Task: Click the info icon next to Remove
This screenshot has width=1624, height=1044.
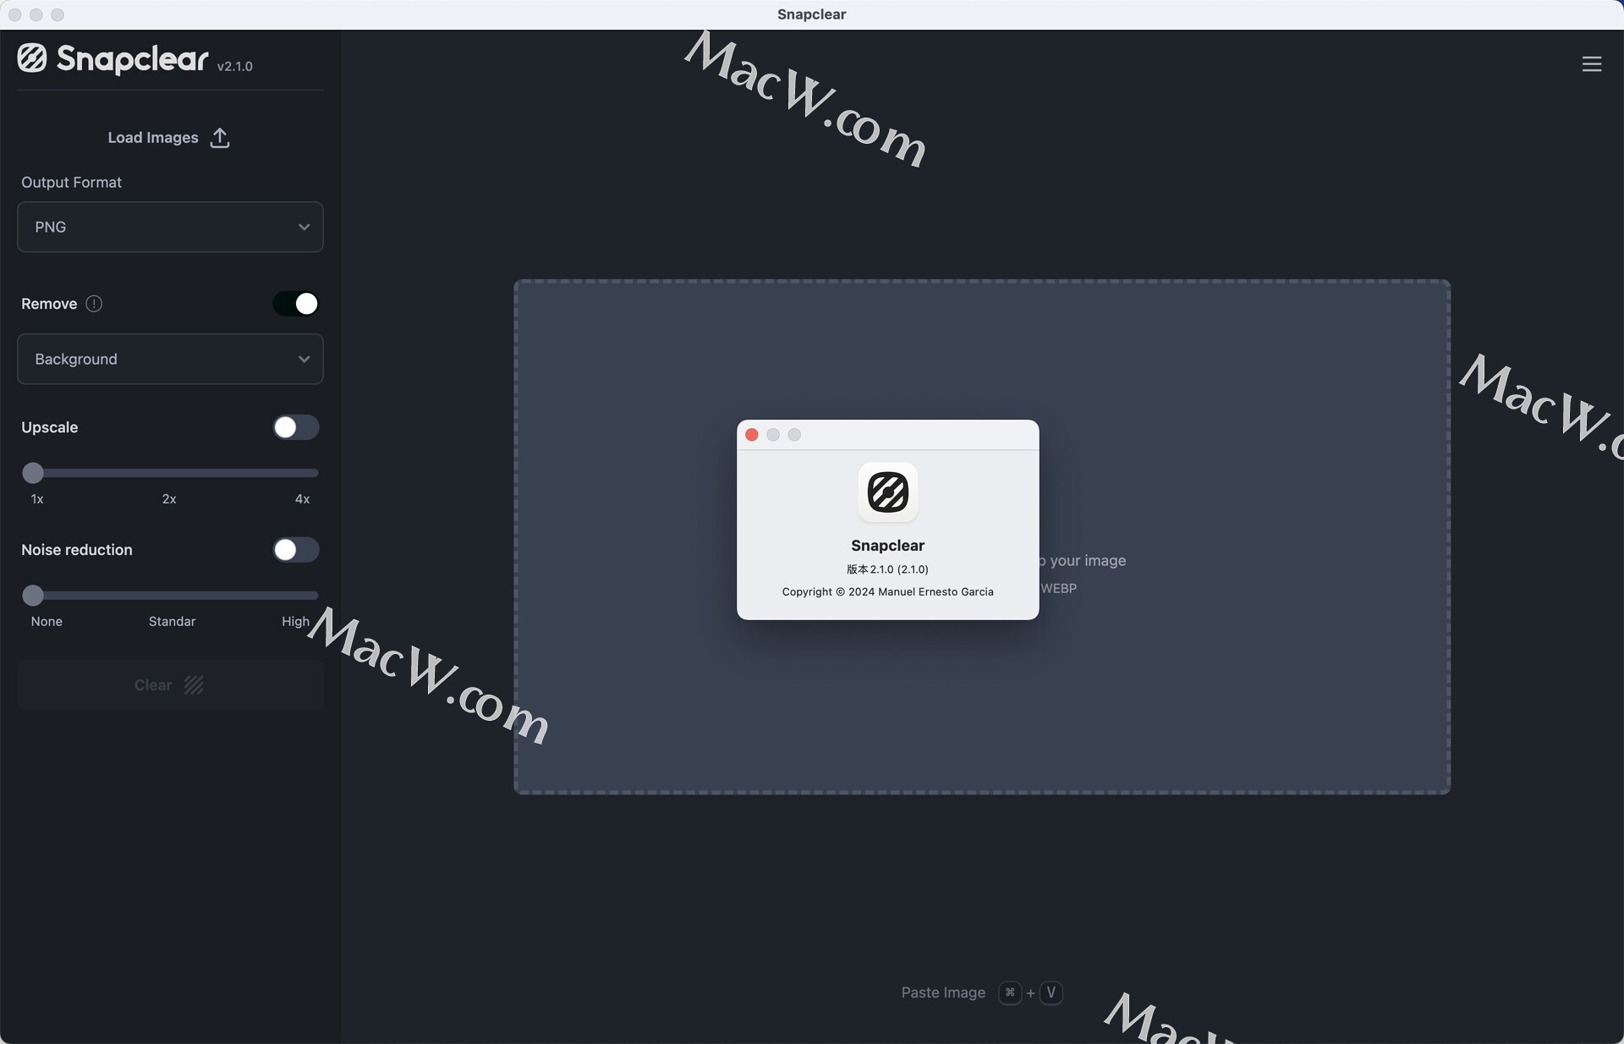Action: (x=94, y=304)
